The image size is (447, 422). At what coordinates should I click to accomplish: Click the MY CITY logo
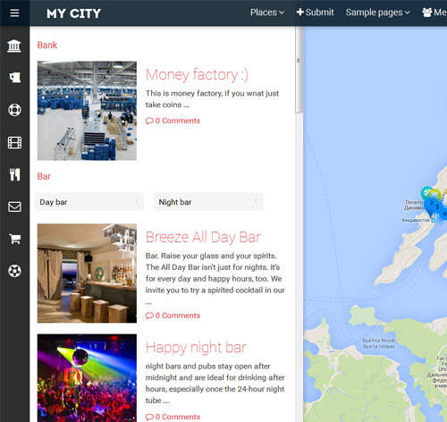click(x=73, y=13)
